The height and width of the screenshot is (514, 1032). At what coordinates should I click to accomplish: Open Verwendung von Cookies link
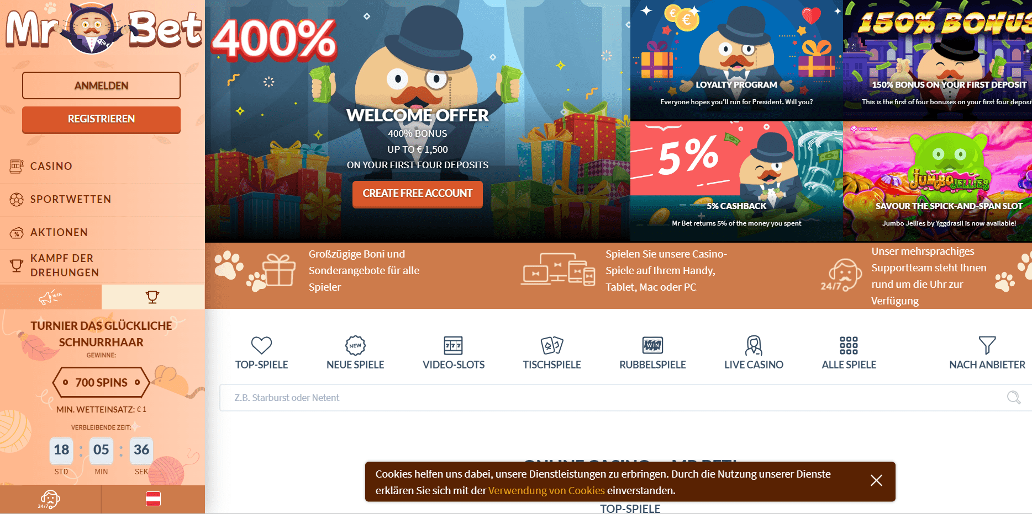point(546,490)
